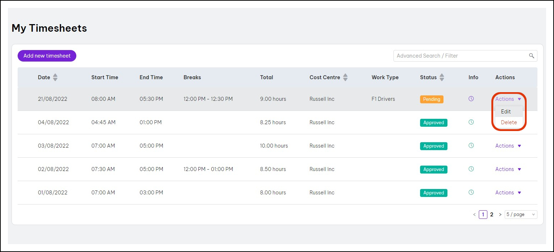Viewport: 554px width, 252px height.
Task: Click the info clock icon for 04/08/2022 timesheet
Action: (471, 122)
